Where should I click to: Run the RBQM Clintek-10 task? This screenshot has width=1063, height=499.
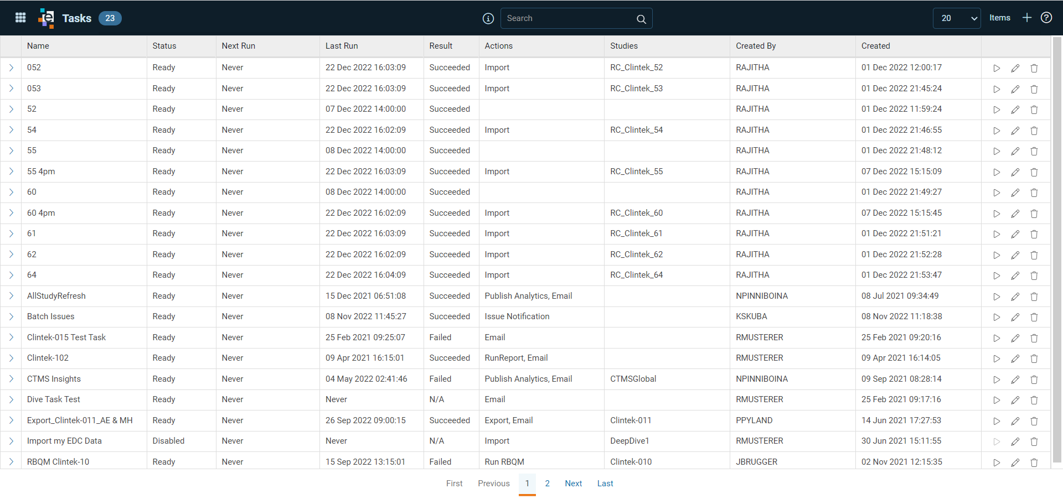tap(997, 462)
